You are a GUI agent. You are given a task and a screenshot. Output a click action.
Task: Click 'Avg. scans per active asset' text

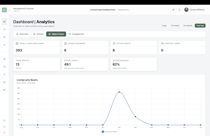74,68
